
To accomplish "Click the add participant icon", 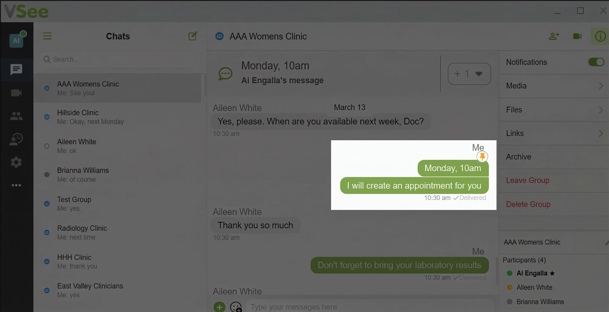I will 554,36.
